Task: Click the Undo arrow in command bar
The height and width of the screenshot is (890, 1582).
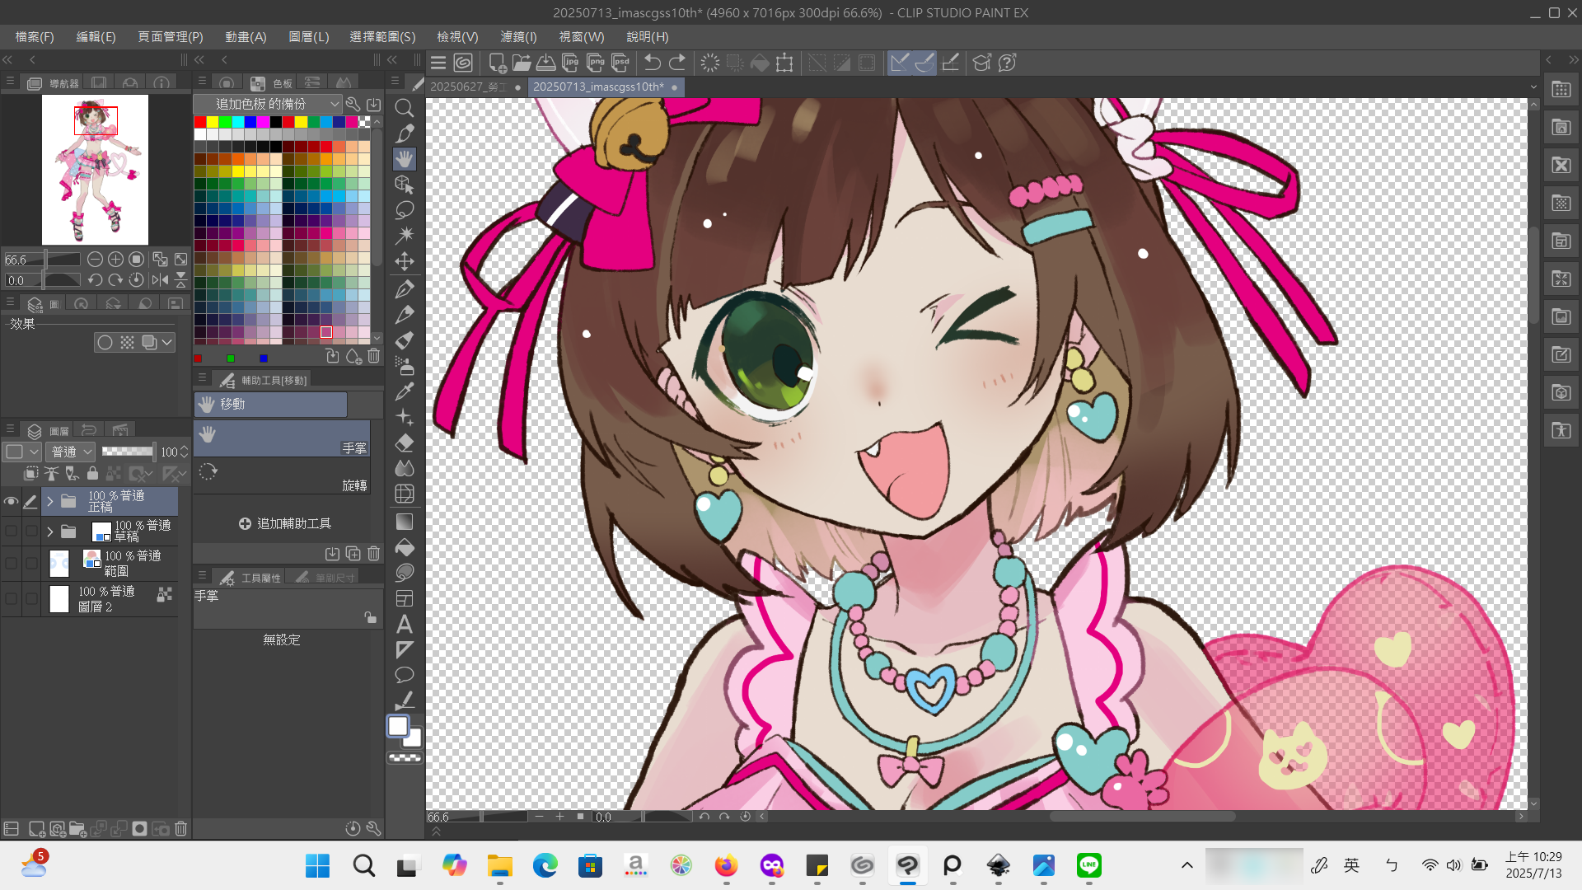Action: coord(652,63)
